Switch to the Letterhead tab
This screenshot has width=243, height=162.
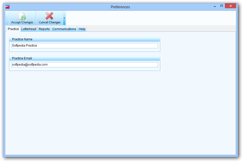tap(29, 29)
